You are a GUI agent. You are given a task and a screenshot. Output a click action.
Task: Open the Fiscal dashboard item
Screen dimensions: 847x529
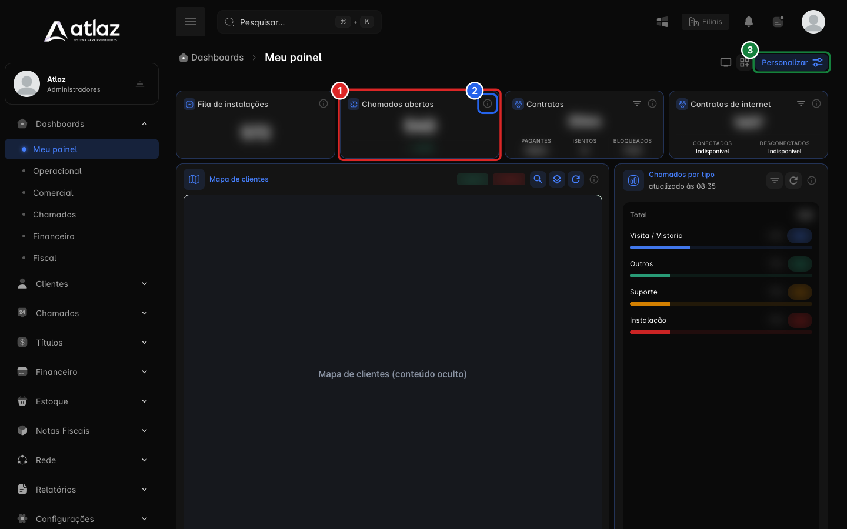82,258
